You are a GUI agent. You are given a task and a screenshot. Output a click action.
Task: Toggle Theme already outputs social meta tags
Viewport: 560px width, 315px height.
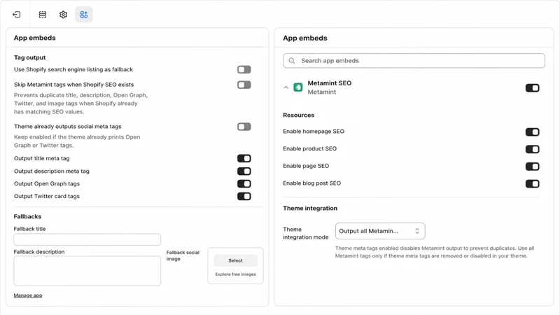(x=244, y=127)
